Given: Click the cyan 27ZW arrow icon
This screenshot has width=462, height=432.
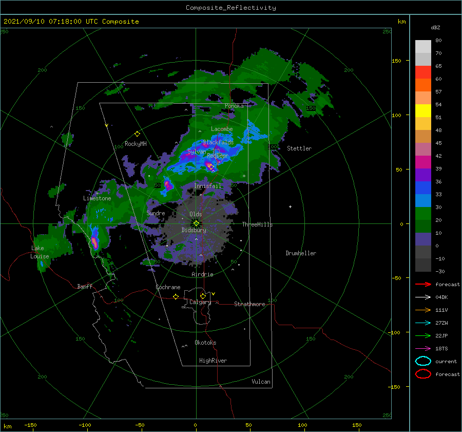Looking at the screenshot, I should (x=423, y=323).
